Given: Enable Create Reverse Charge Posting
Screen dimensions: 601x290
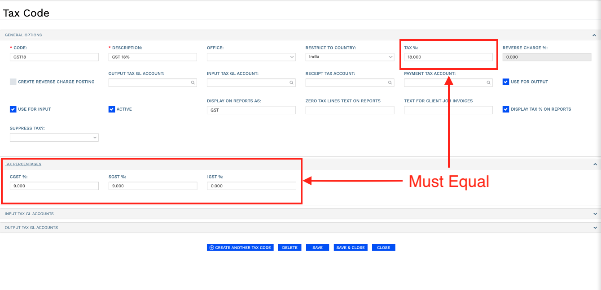Looking at the screenshot, I should (13, 82).
